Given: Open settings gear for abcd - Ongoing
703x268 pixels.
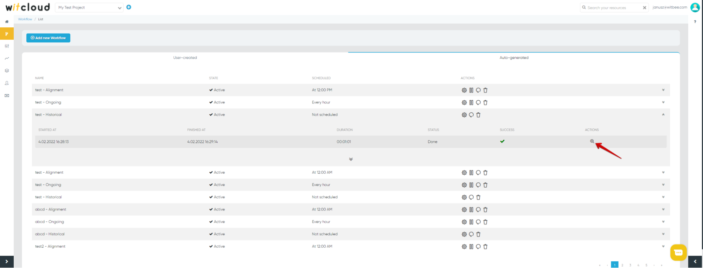Looking at the screenshot, I should click(x=464, y=222).
